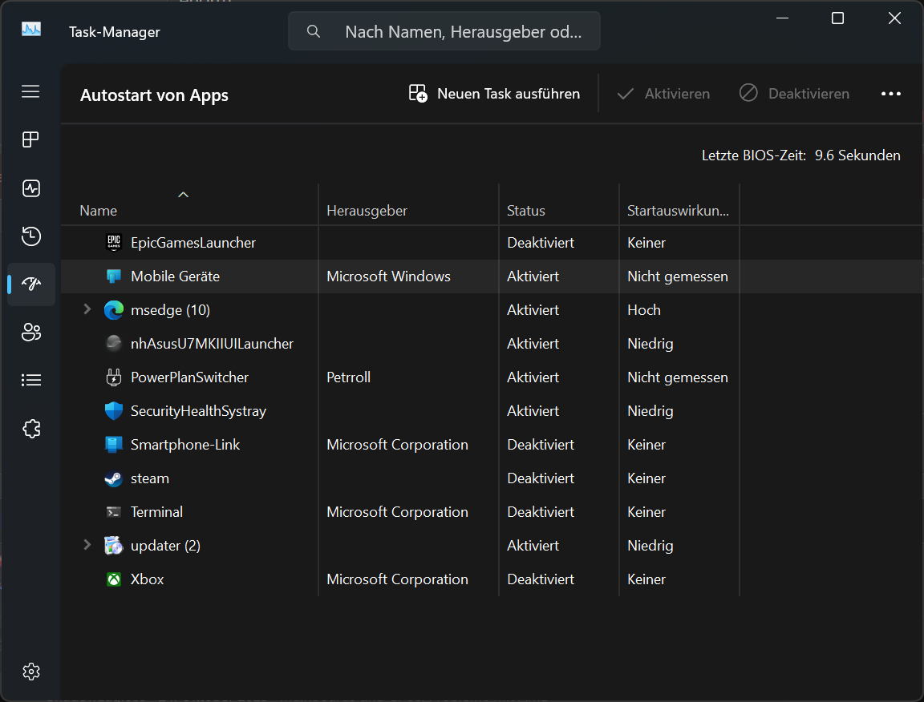Click Neuen Task ausführen button
Image resolution: width=924 pixels, height=702 pixels.
click(x=494, y=94)
